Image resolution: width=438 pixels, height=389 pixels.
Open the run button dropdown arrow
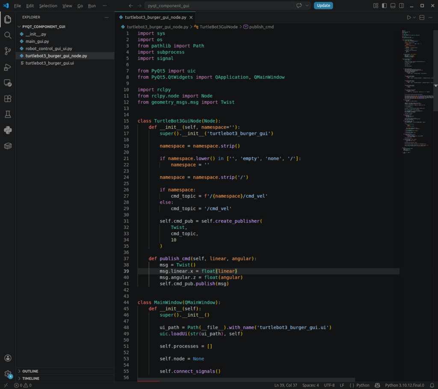point(414,17)
